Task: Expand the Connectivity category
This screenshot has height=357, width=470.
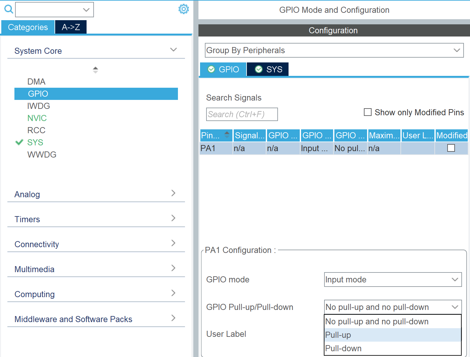Action: tap(173, 243)
